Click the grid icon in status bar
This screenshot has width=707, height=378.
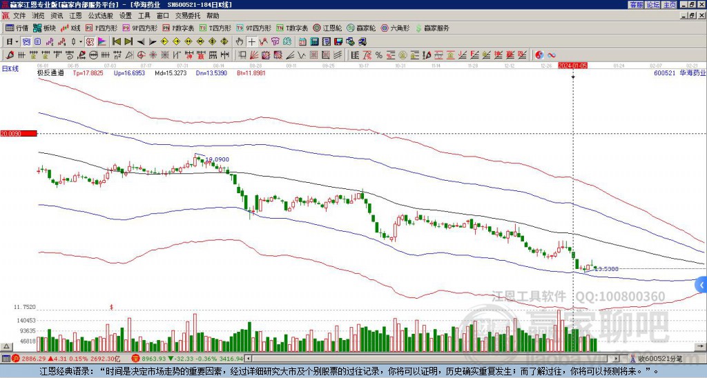[6, 359]
